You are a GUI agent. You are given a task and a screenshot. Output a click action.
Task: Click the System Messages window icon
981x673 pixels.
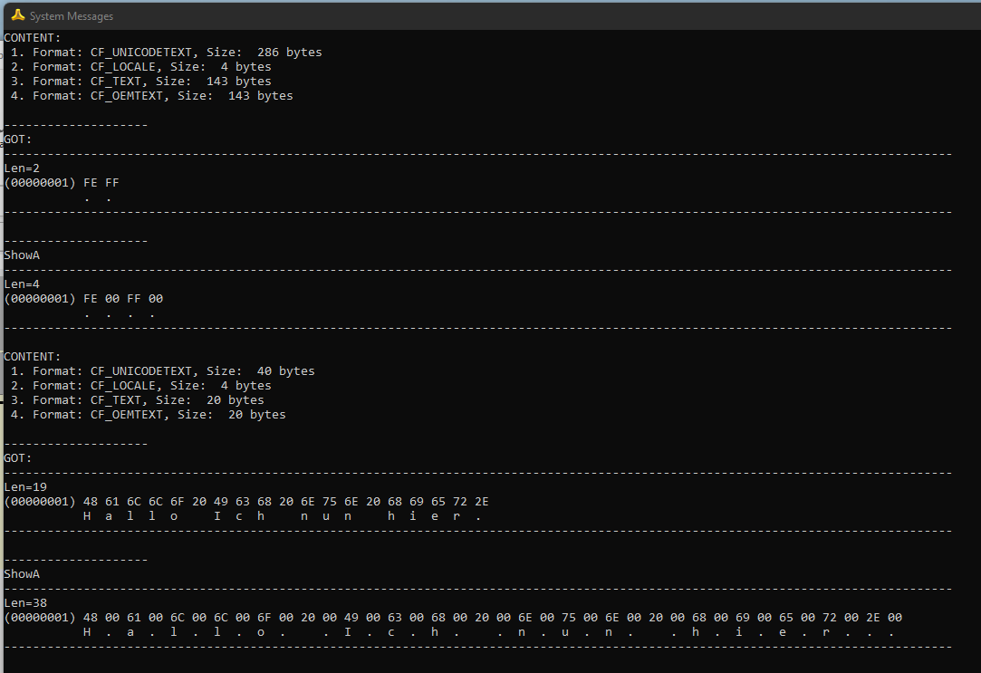17,15
